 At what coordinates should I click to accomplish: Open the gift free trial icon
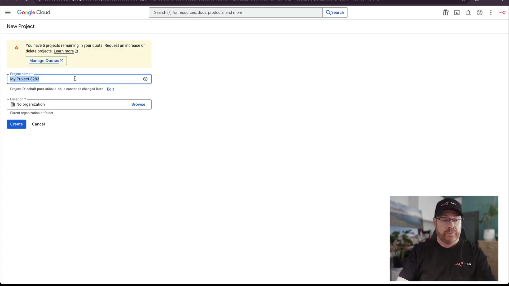click(445, 12)
